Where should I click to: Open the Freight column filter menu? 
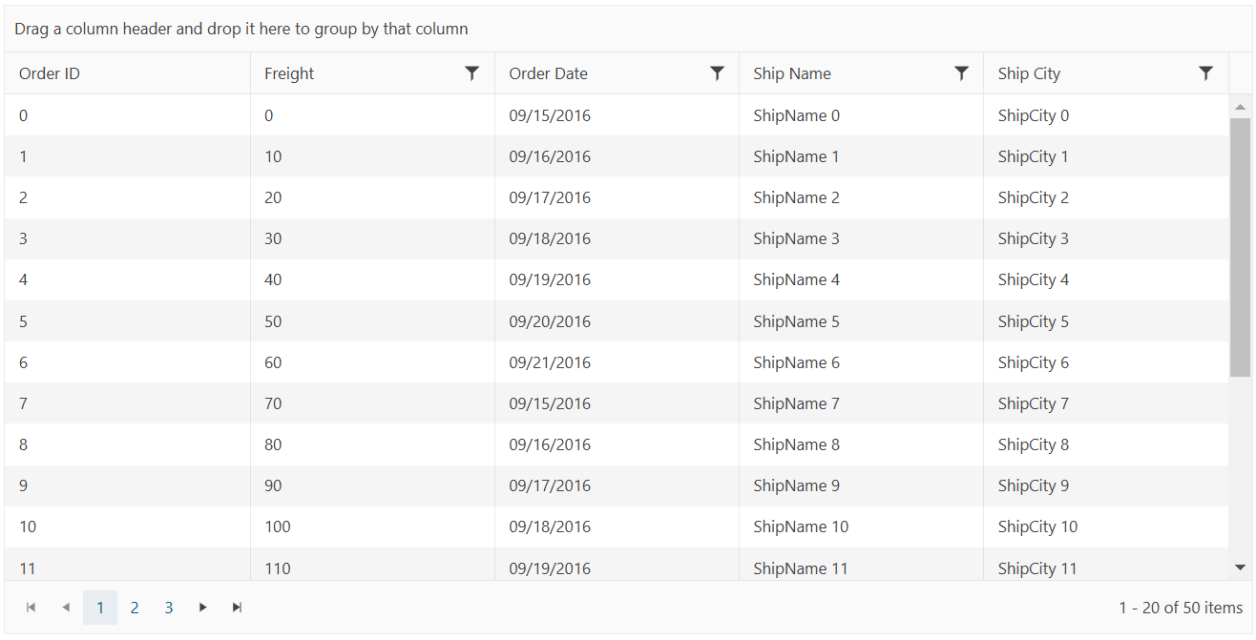471,73
